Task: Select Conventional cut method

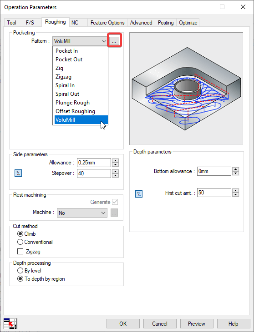Action: (x=35, y=242)
